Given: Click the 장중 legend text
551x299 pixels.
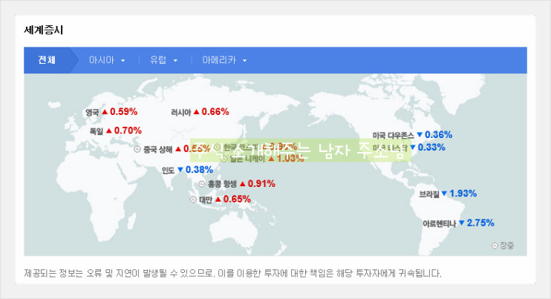Looking at the screenshot, I should pyautogui.click(x=507, y=246).
